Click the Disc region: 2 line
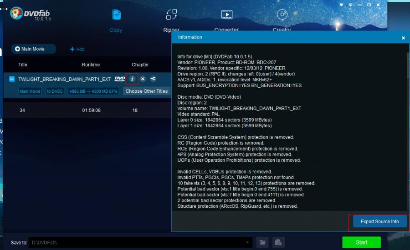This screenshot has height=250, width=410. [192, 103]
